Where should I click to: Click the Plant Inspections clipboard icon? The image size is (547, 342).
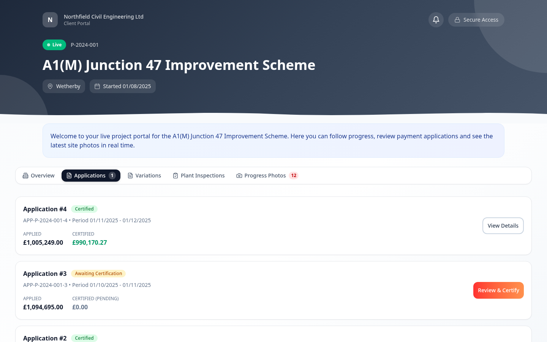point(175,176)
